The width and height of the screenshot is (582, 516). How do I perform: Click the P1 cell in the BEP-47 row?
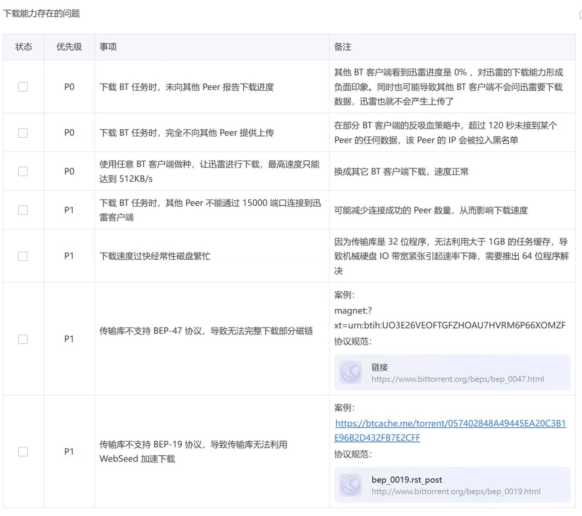tap(69, 339)
